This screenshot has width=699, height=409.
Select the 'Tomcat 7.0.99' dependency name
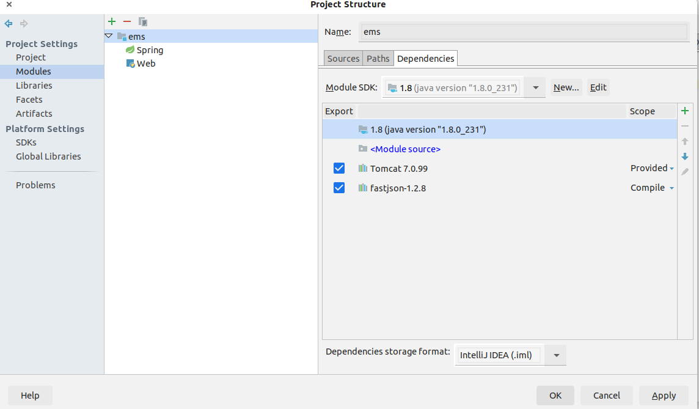pos(399,169)
